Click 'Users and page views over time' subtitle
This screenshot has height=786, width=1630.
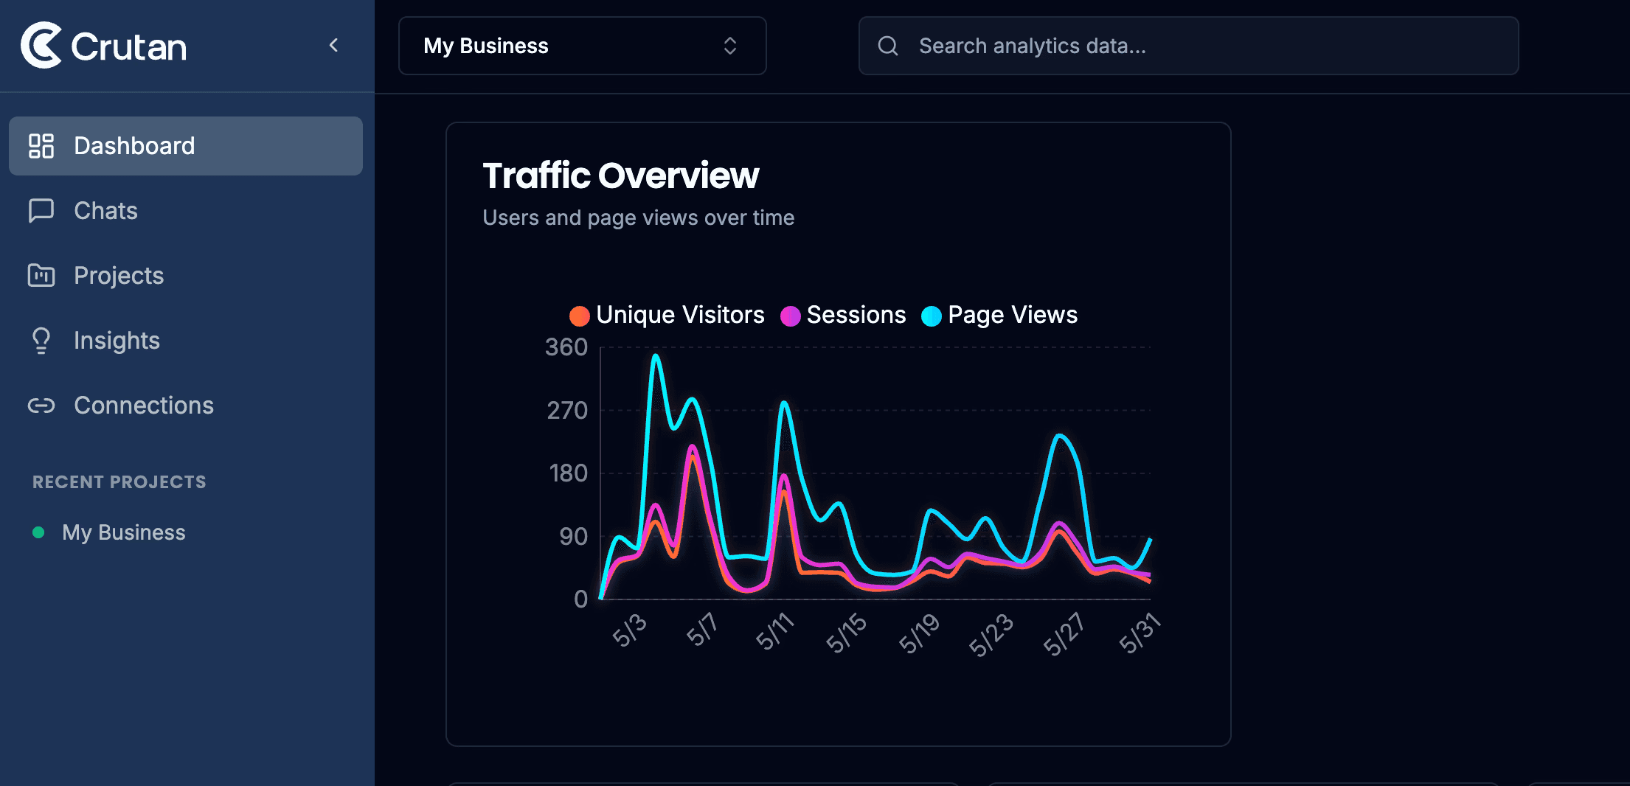click(x=639, y=218)
